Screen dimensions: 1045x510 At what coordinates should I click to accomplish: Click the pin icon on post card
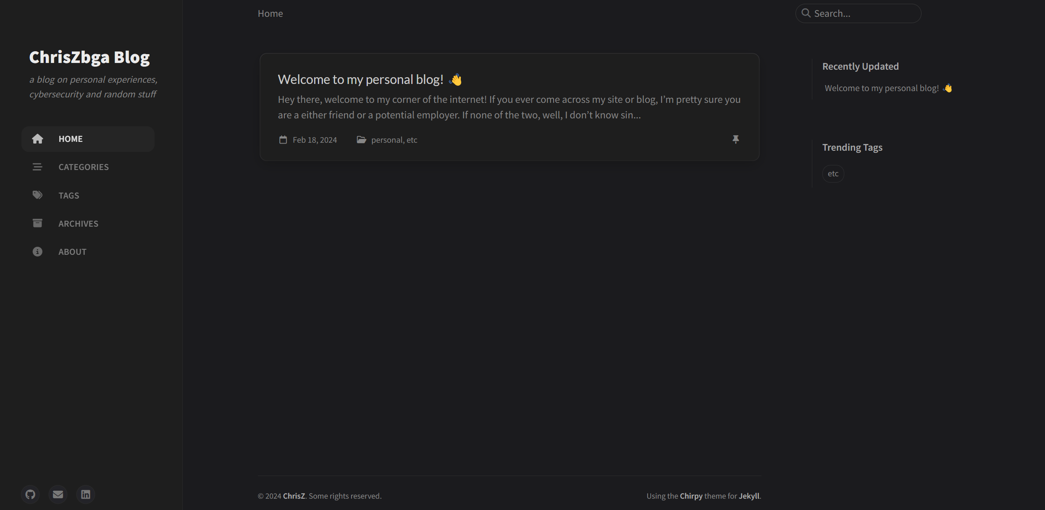[x=735, y=139]
